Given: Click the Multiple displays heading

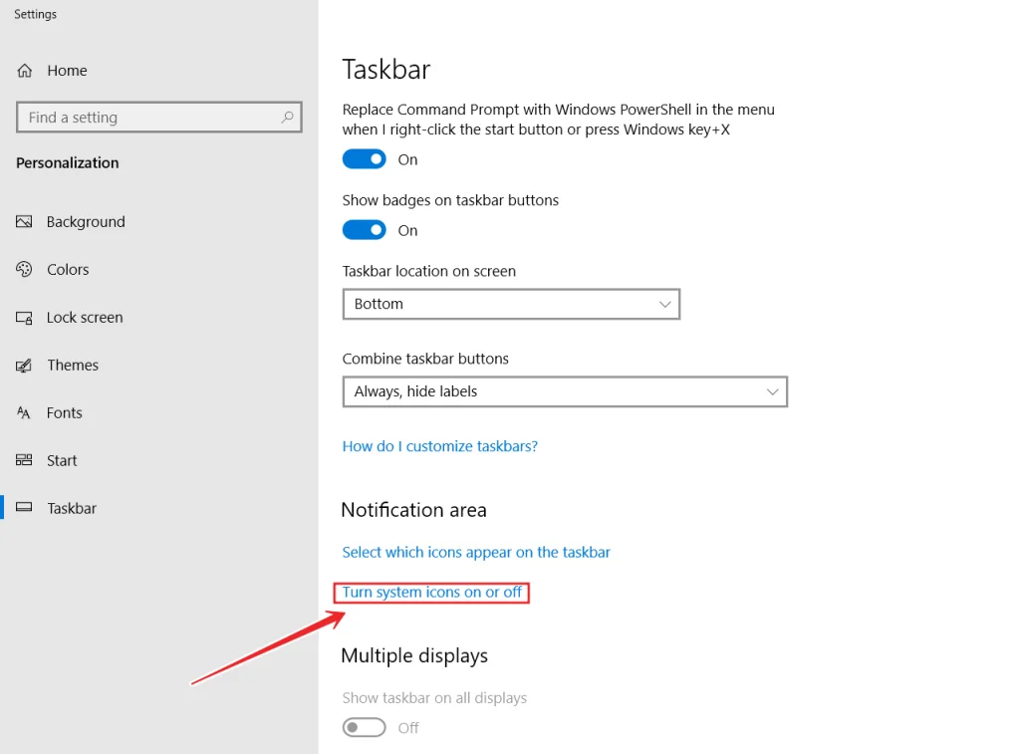Looking at the screenshot, I should click(x=414, y=655).
